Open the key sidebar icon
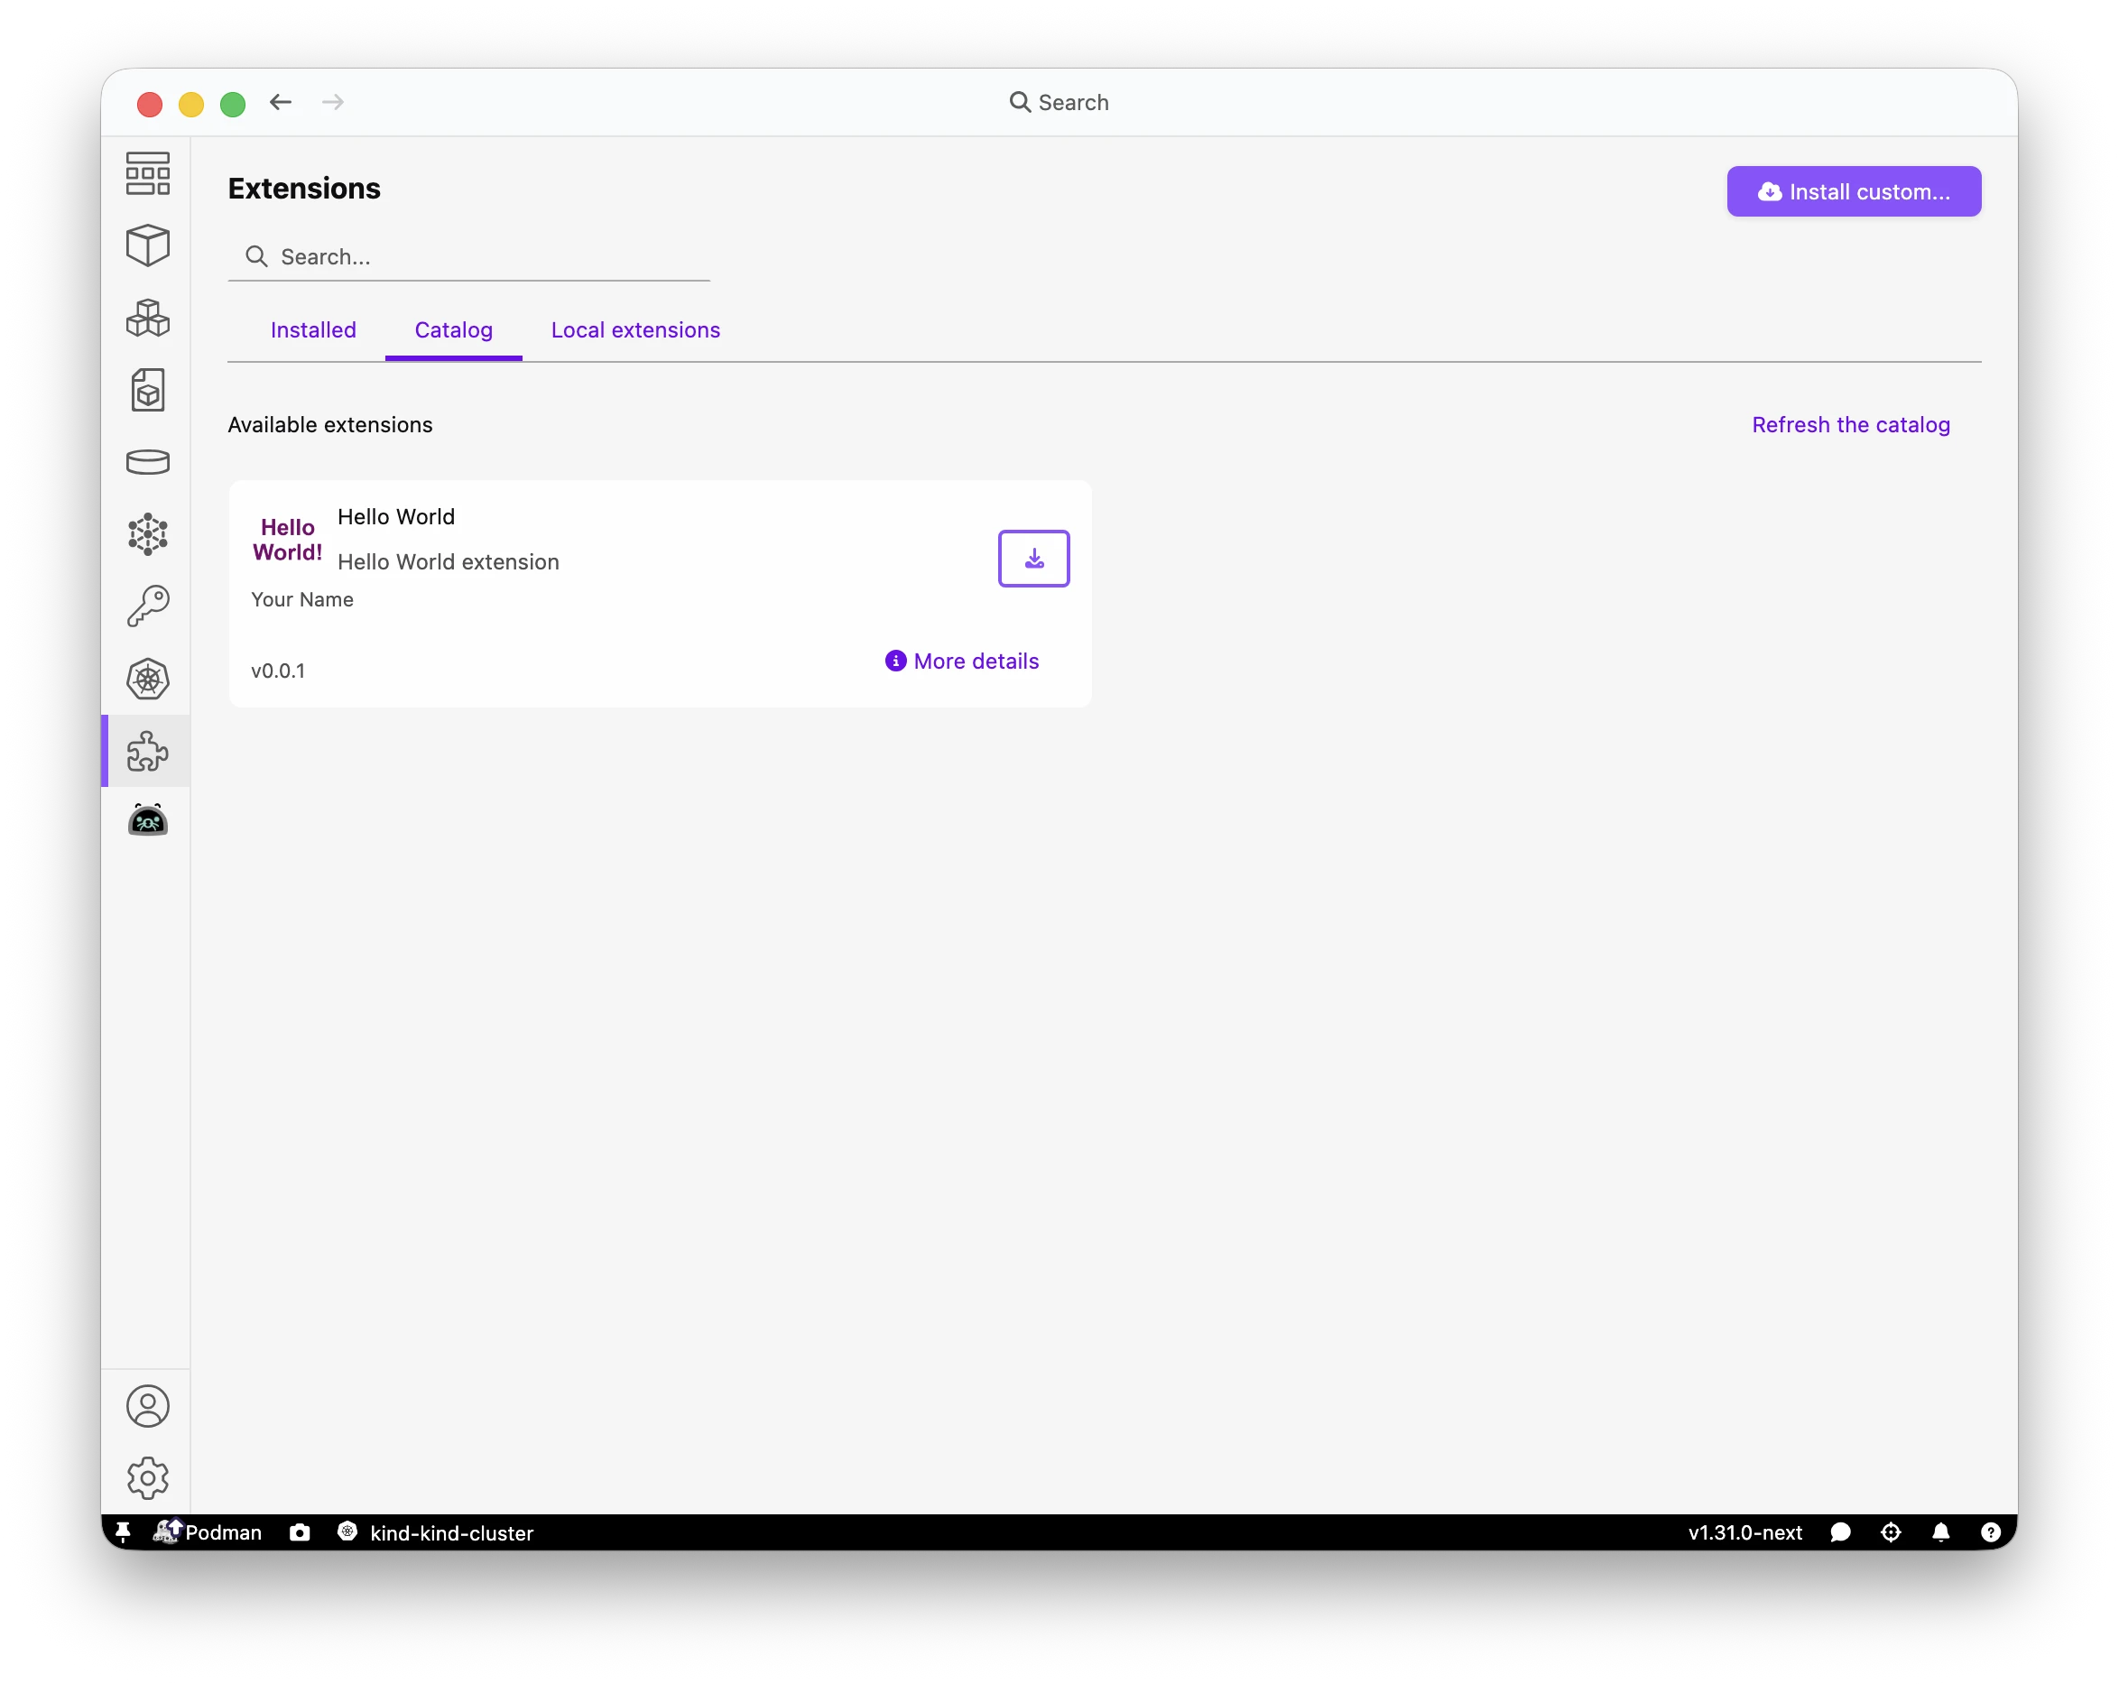Screen dimensions: 2119x1684 point(147,606)
